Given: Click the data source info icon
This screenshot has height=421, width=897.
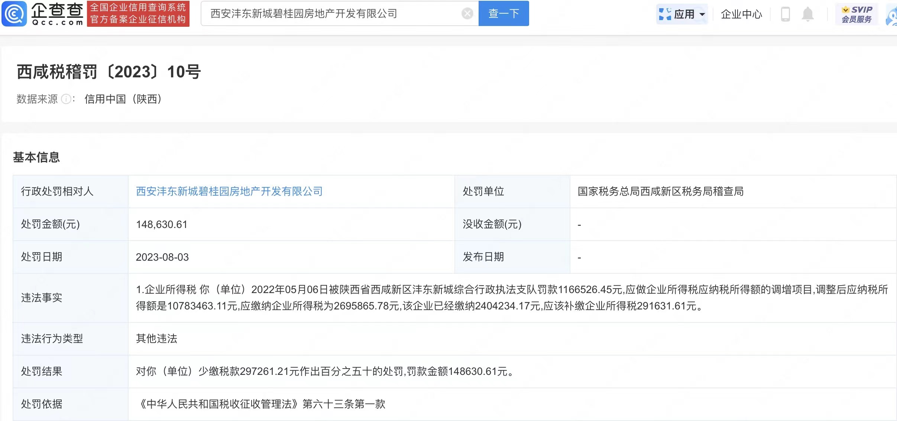Looking at the screenshot, I should (66, 99).
